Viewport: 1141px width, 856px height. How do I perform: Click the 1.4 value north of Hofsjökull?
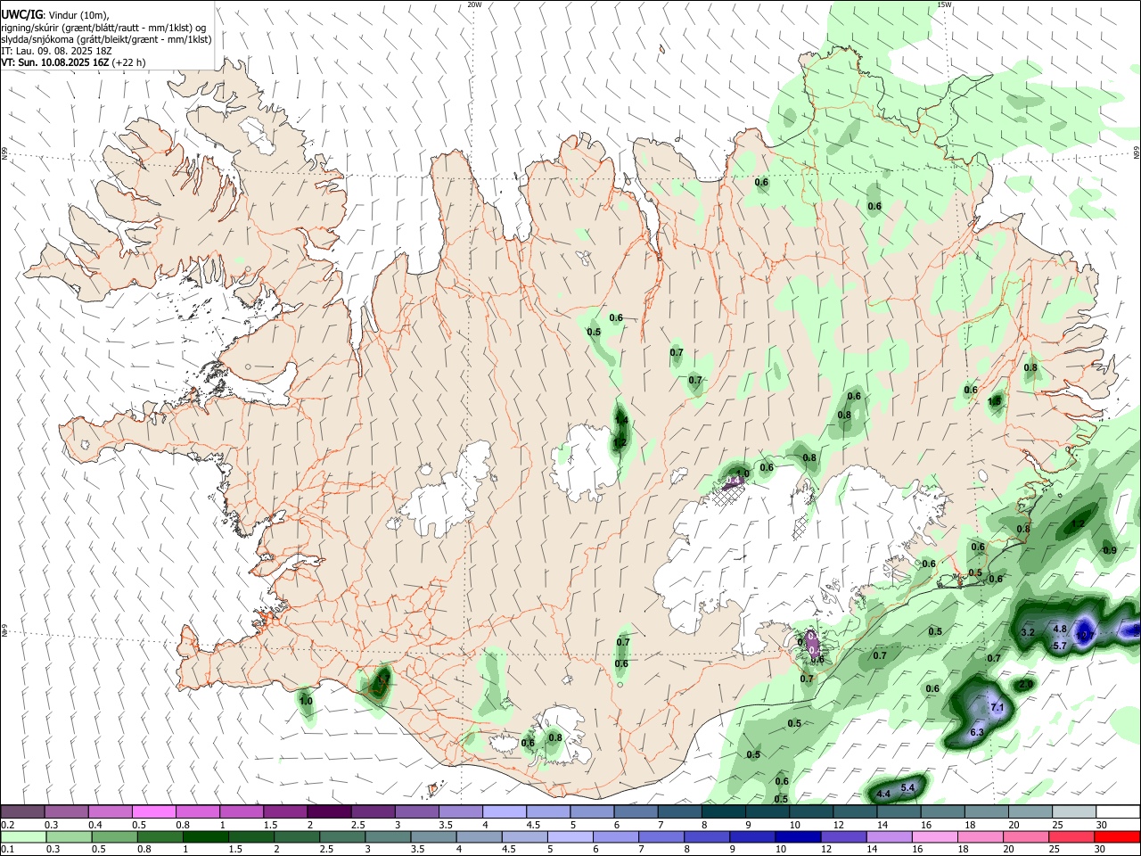[x=621, y=420]
